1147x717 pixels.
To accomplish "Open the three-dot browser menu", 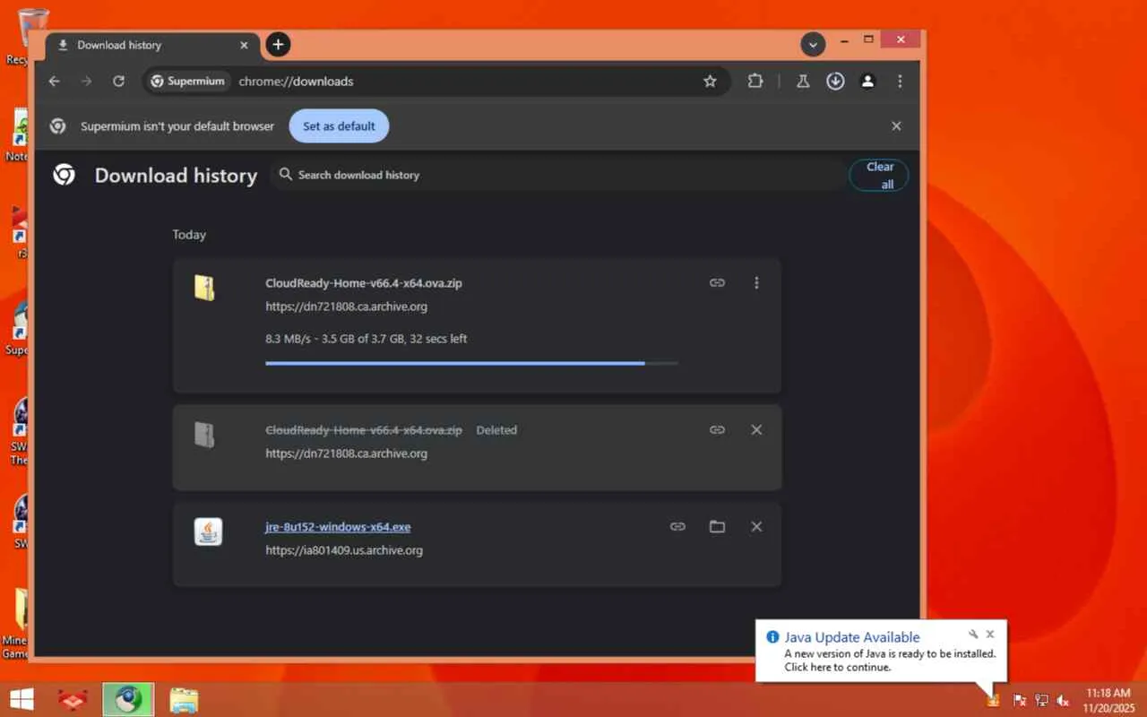I will [x=900, y=82].
